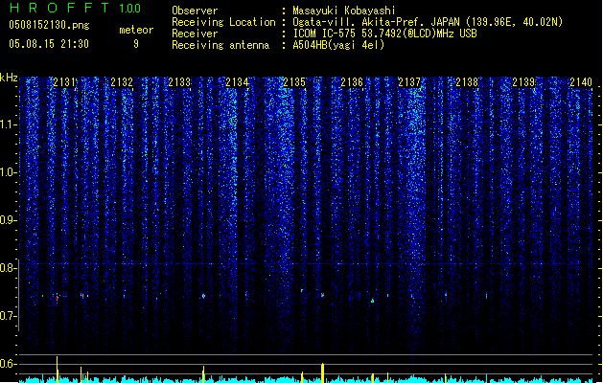Click the 'Receiving antenna' field label
The image size is (603, 383).
220,45
